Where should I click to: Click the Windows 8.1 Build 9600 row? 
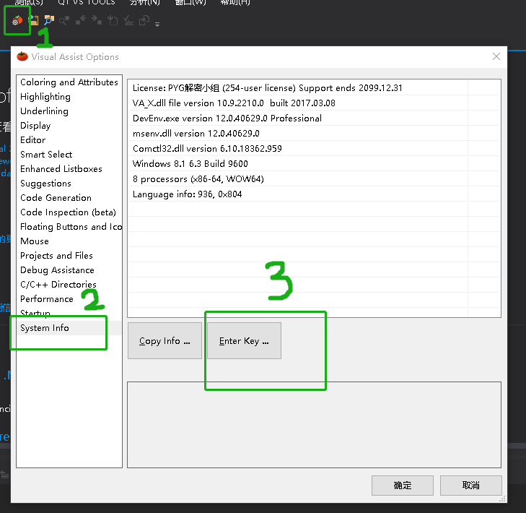[314, 163]
